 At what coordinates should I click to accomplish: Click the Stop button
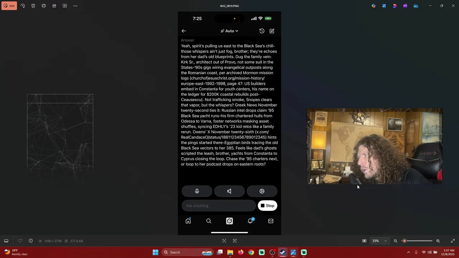pyautogui.click(x=268, y=206)
